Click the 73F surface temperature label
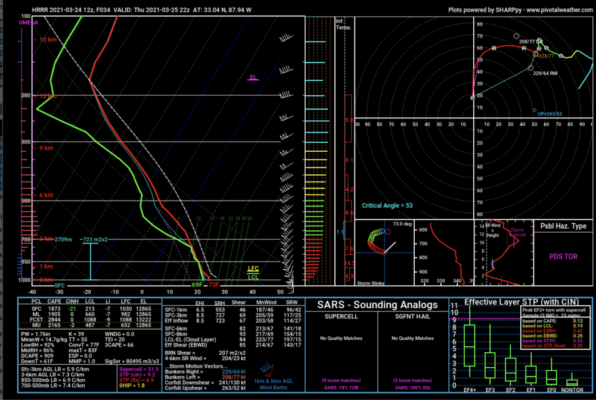Image resolution: width=596 pixels, height=400 pixels. (213, 285)
